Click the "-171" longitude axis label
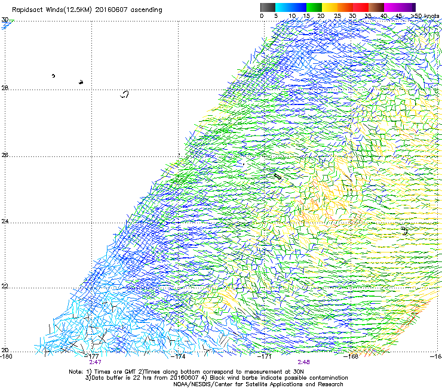442x388 pixels. pos(265,356)
